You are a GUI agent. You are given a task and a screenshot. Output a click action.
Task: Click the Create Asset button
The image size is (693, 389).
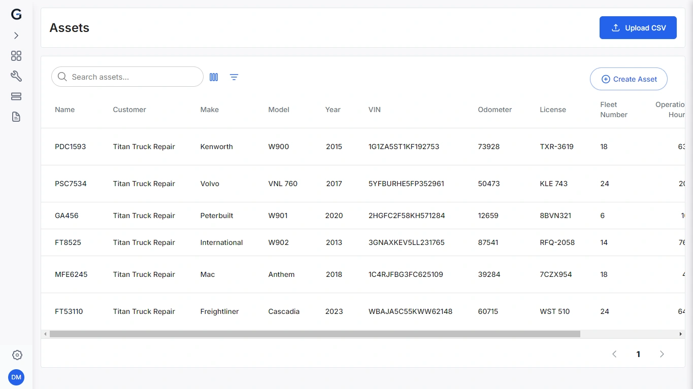click(x=629, y=79)
